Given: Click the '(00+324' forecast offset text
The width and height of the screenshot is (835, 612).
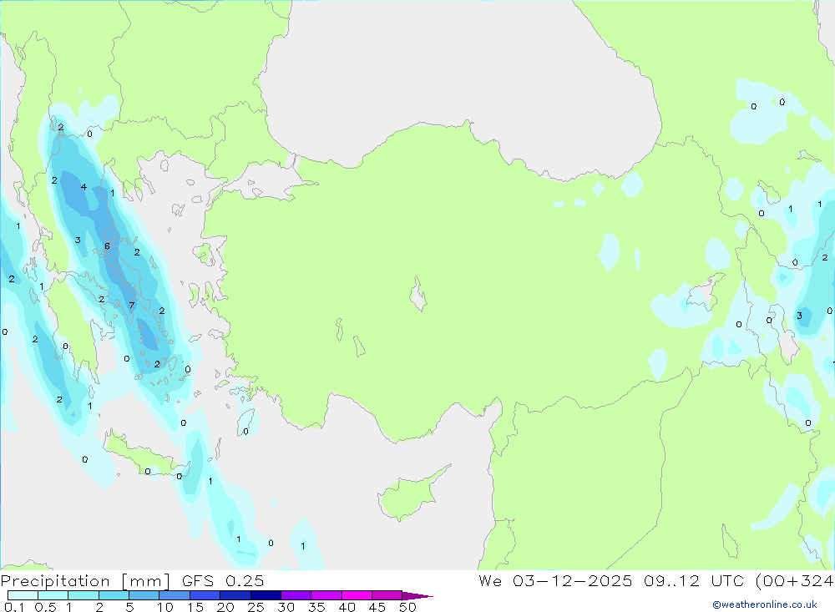Looking at the screenshot, I should (x=795, y=581).
